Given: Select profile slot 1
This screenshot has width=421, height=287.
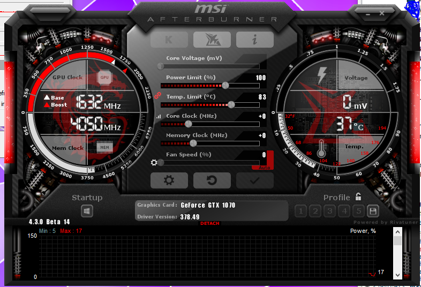Looking at the screenshot, I should tap(300, 212).
